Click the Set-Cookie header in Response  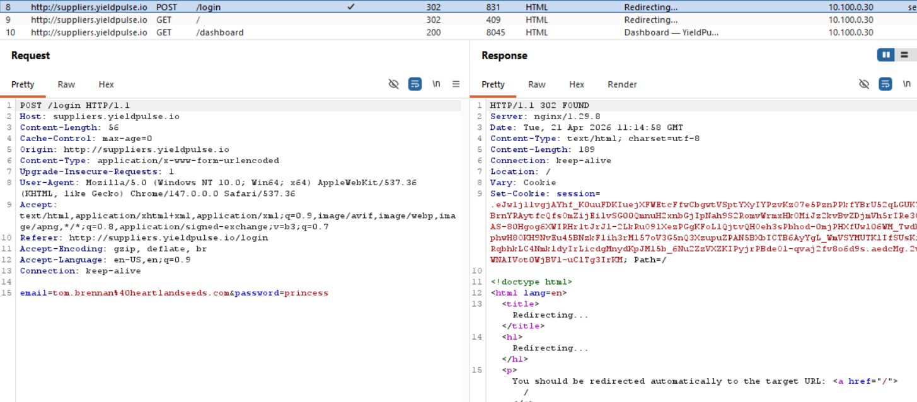click(x=517, y=193)
